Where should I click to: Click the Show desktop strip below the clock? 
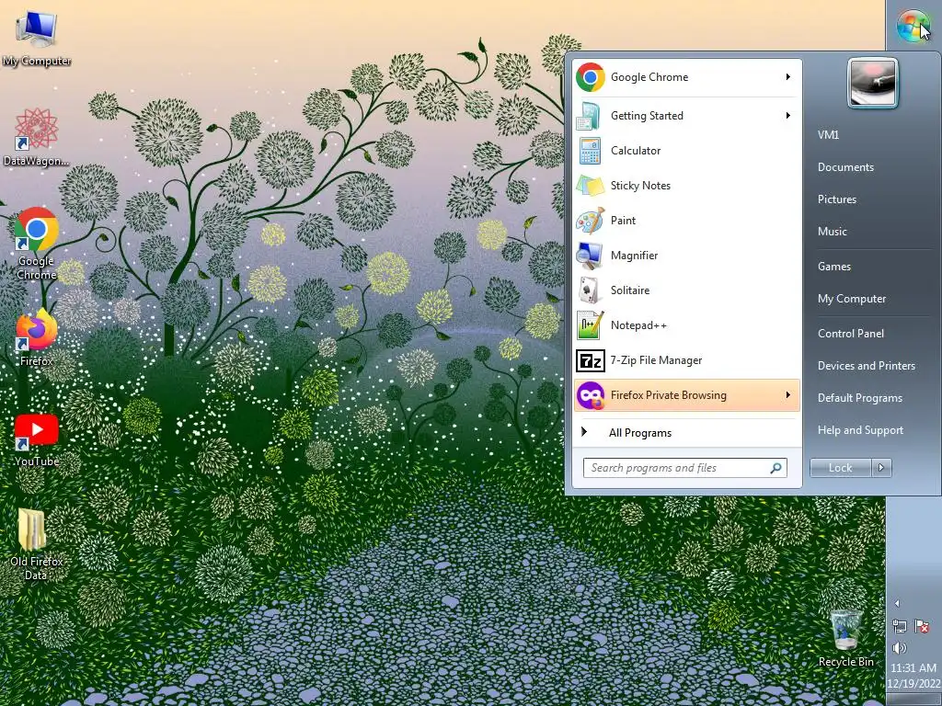coord(913,700)
